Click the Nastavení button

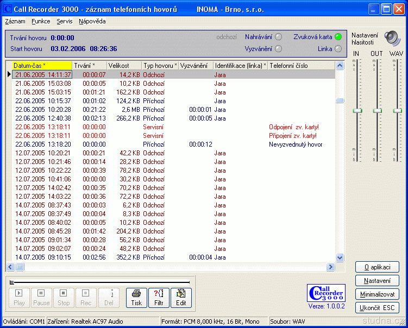tap(377, 281)
